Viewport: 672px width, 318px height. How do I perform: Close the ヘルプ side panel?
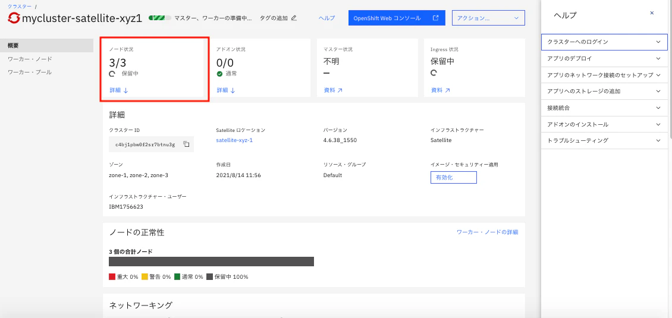coord(652,13)
